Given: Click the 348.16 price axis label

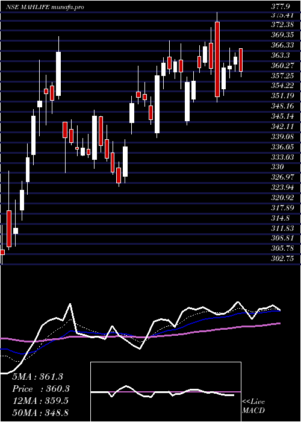Looking at the screenshot, I should click(283, 106).
